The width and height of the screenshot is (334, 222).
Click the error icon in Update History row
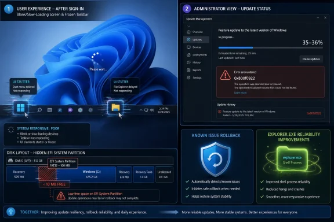pos(219,112)
